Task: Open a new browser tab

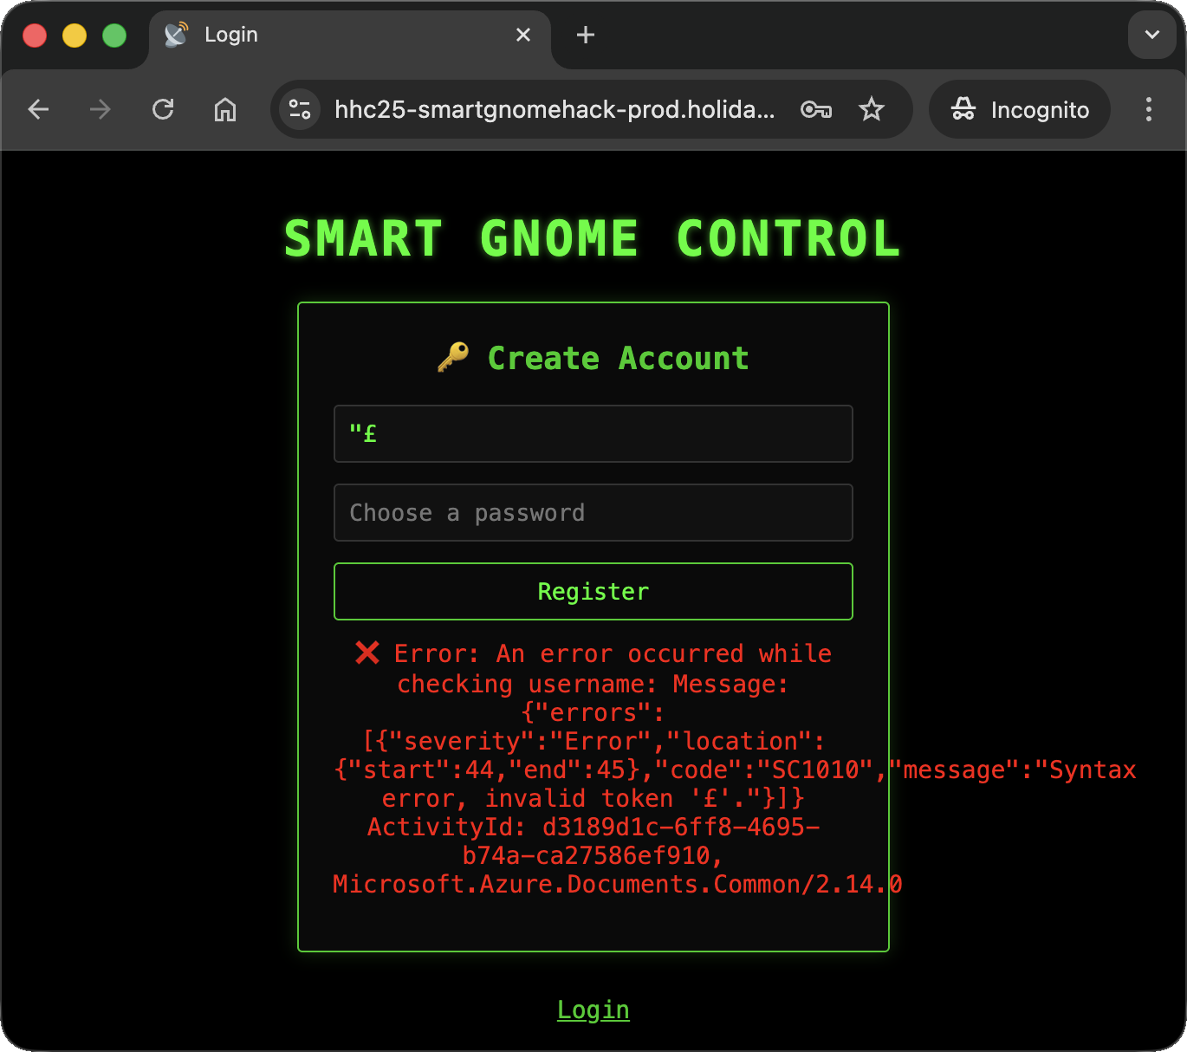Action: pyautogui.click(x=586, y=35)
